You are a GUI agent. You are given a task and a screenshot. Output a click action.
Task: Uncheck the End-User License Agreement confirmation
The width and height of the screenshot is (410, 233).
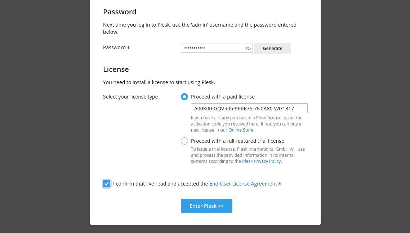pyautogui.click(x=107, y=183)
